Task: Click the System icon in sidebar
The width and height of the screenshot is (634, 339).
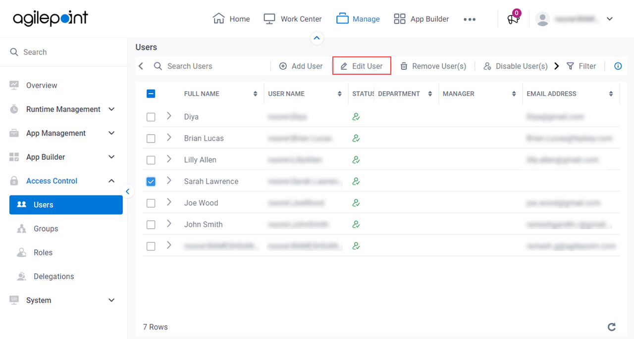Action: [x=14, y=300]
